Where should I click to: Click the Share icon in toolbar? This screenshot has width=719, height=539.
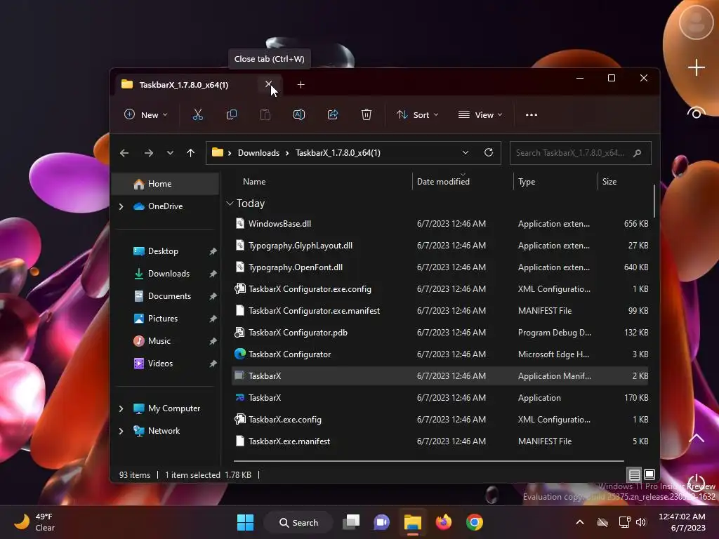point(333,114)
